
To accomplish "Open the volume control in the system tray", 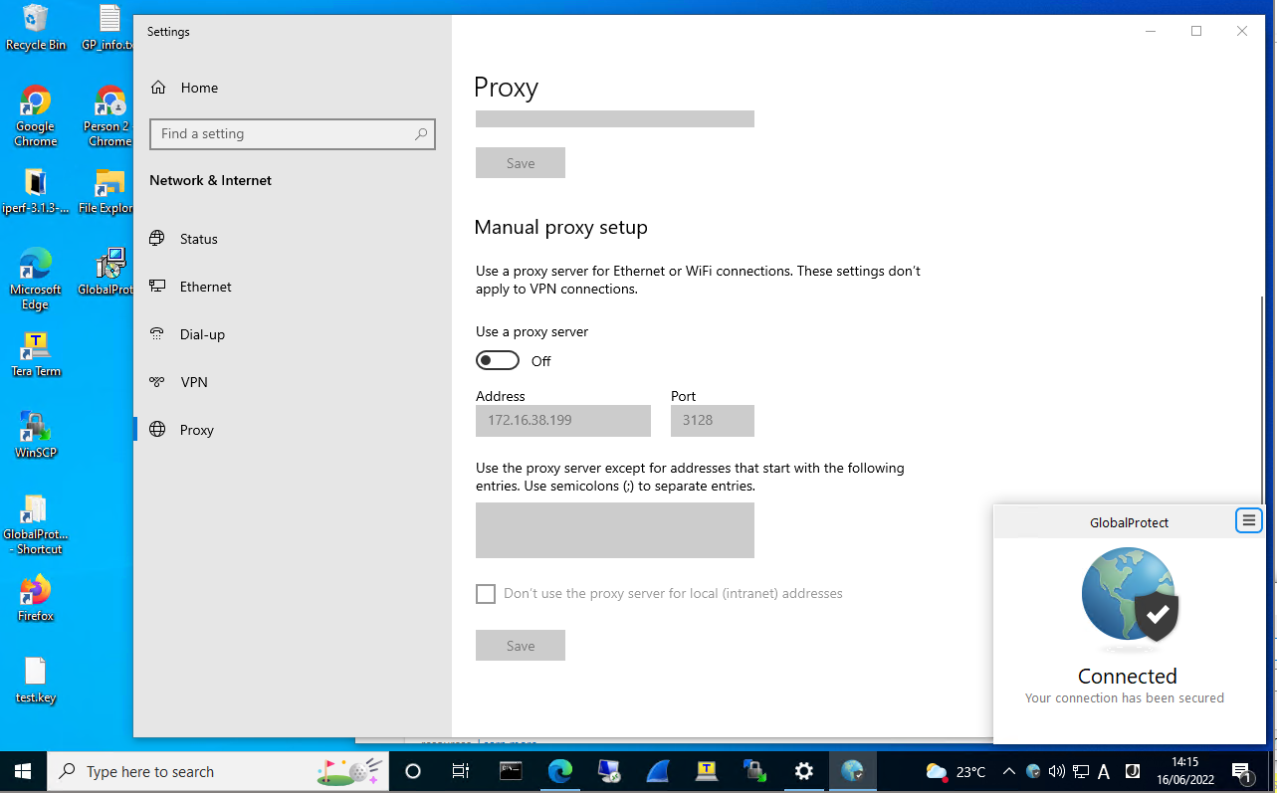I will coord(1056,771).
